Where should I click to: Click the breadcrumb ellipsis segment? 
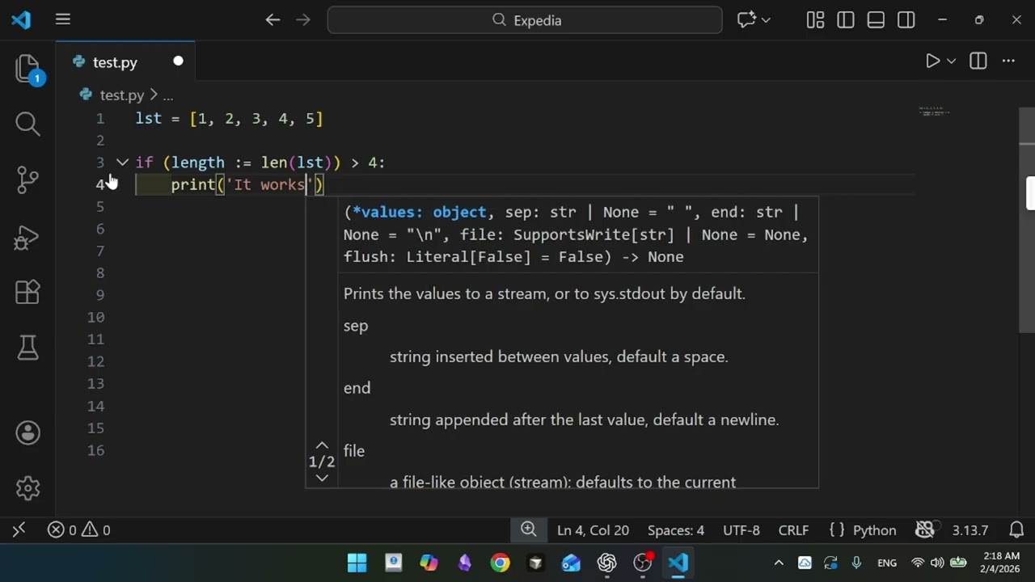(x=168, y=95)
